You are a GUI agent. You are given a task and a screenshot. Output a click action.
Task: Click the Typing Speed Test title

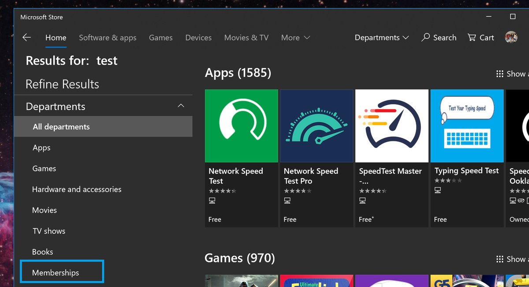(466, 171)
